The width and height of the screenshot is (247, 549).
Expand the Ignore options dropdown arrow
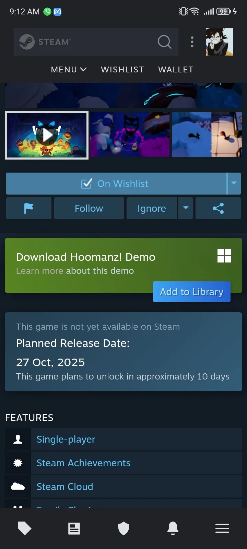186,208
